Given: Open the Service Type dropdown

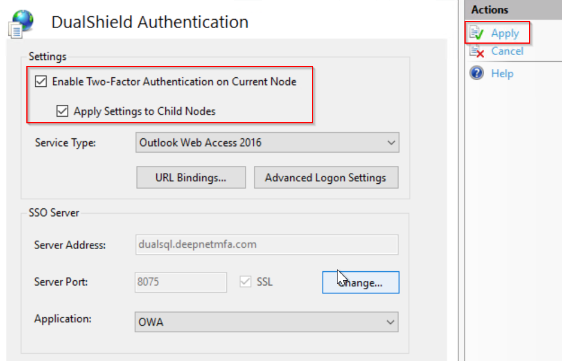Looking at the screenshot, I should click(267, 143).
